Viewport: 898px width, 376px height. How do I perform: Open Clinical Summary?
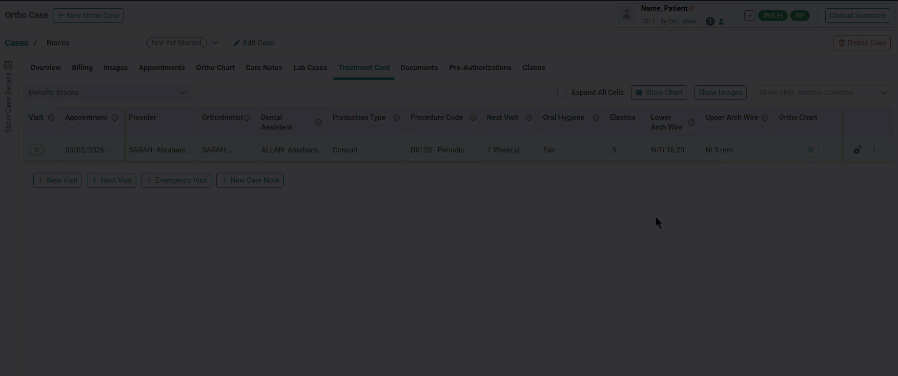point(857,16)
